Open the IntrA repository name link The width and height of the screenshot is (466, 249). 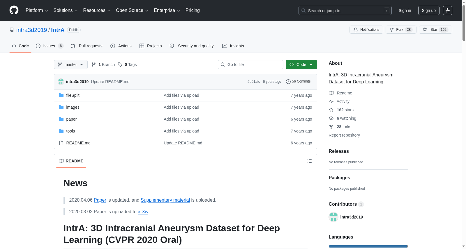pos(58,30)
